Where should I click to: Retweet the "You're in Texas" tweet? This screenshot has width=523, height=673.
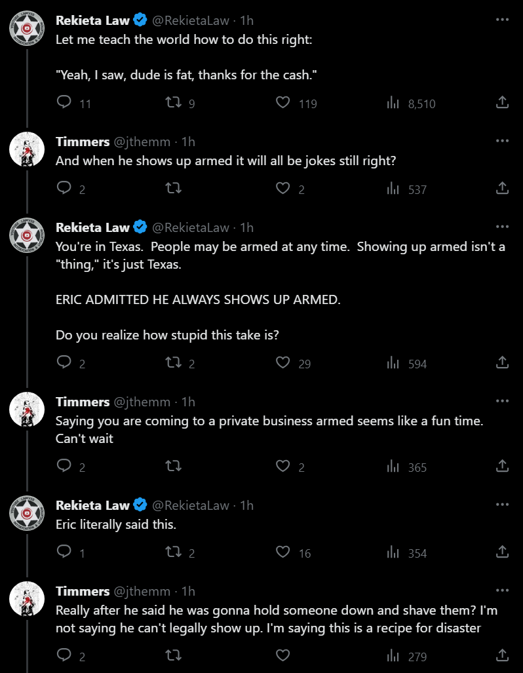point(174,362)
